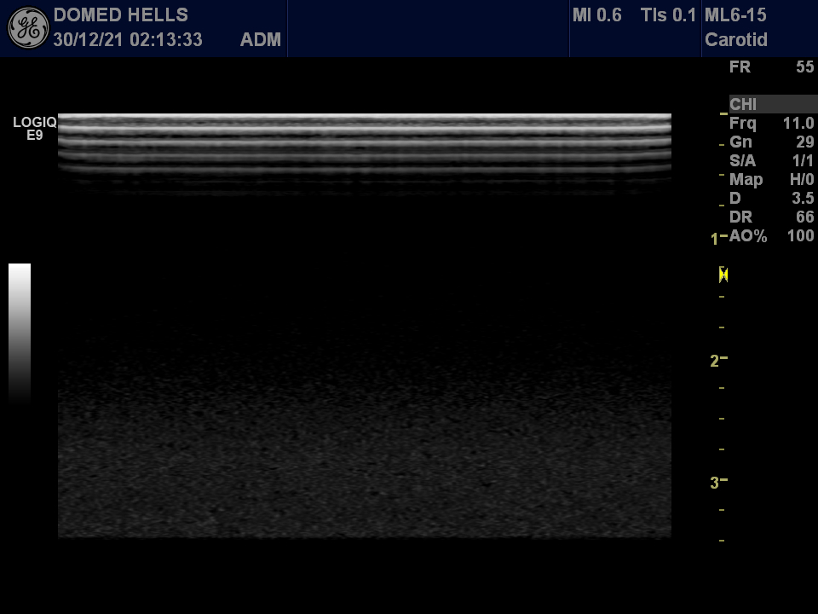Click the GE logo icon
The width and height of the screenshot is (818, 614).
click(x=28, y=28)
